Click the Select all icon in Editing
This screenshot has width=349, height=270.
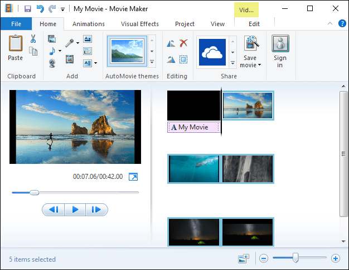[x=183, y=59]
